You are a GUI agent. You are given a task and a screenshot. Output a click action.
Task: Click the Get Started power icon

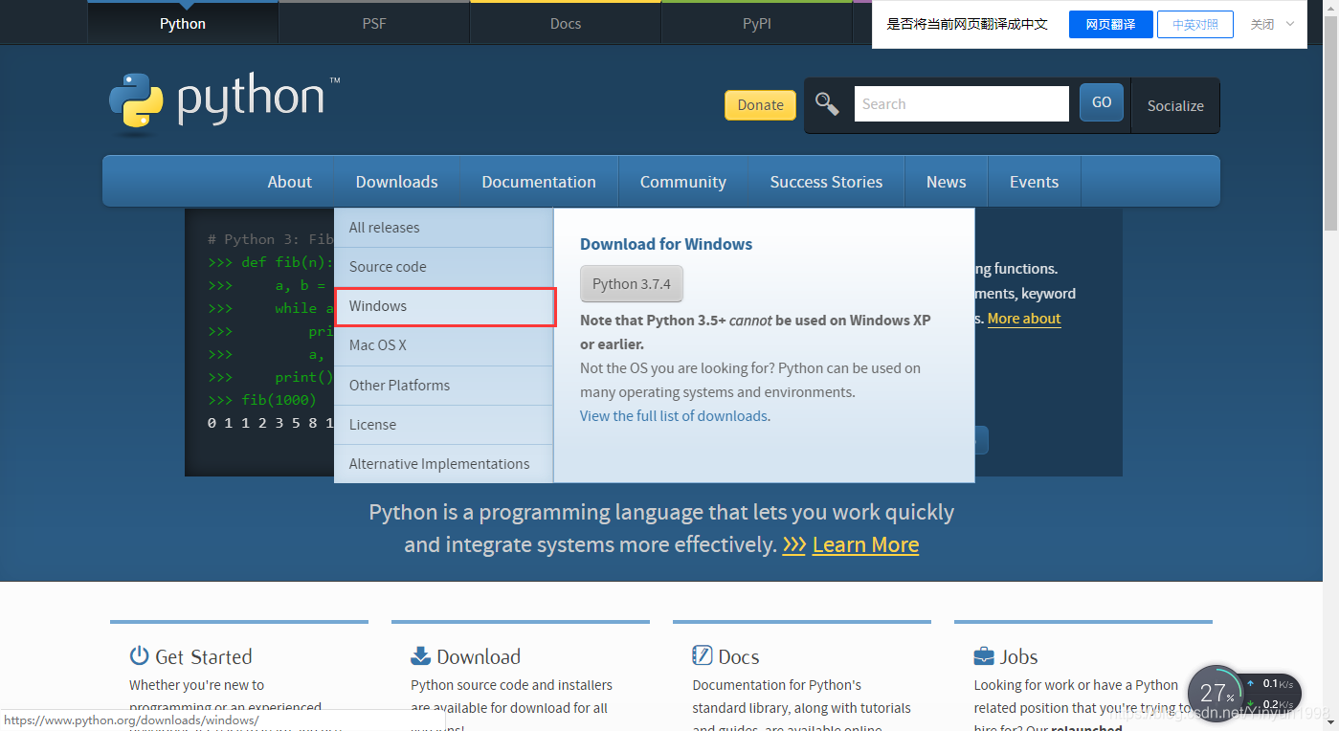(x=140, y=655)
